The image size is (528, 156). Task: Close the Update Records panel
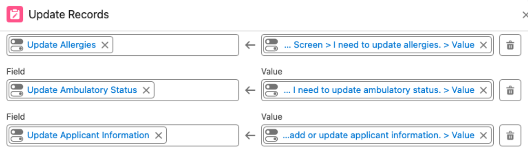(525, 15)
